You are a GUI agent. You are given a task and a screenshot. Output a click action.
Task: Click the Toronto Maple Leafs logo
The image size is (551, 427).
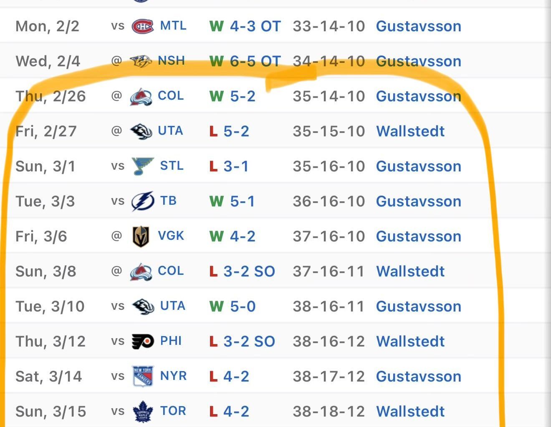click(x=142, y=412)
